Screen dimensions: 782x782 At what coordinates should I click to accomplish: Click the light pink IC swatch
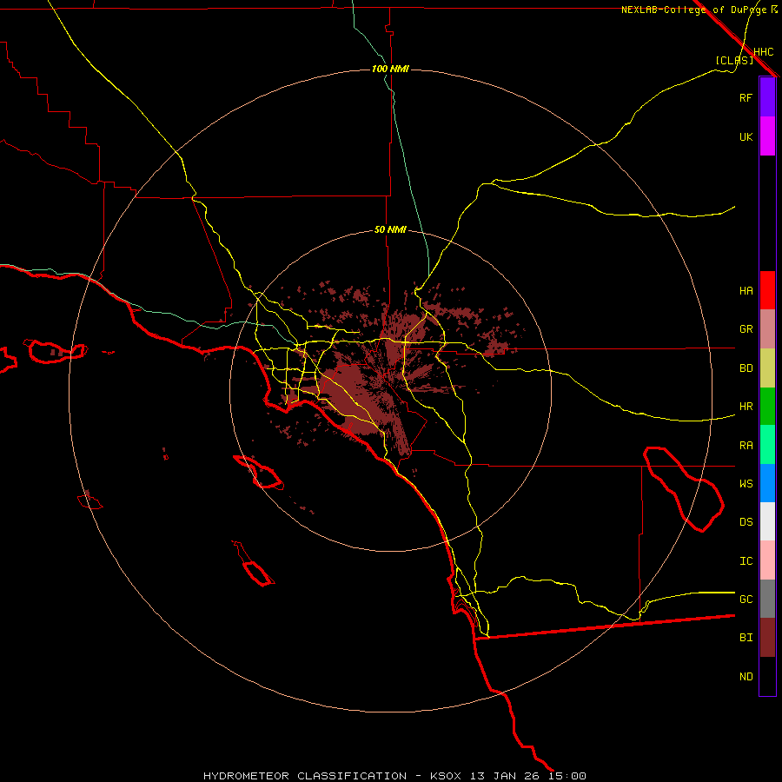(767, 560)
